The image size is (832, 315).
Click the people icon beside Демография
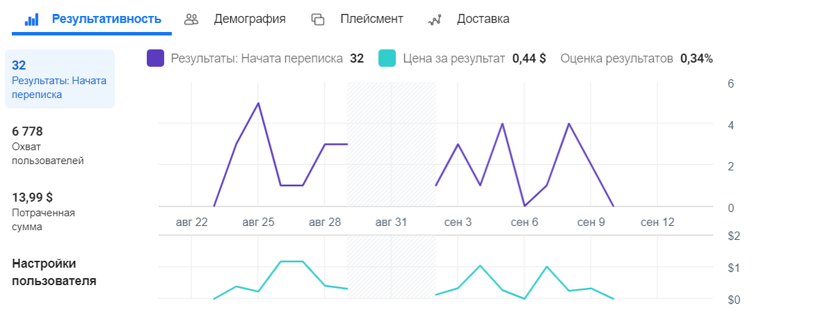(x=191, y=19)
